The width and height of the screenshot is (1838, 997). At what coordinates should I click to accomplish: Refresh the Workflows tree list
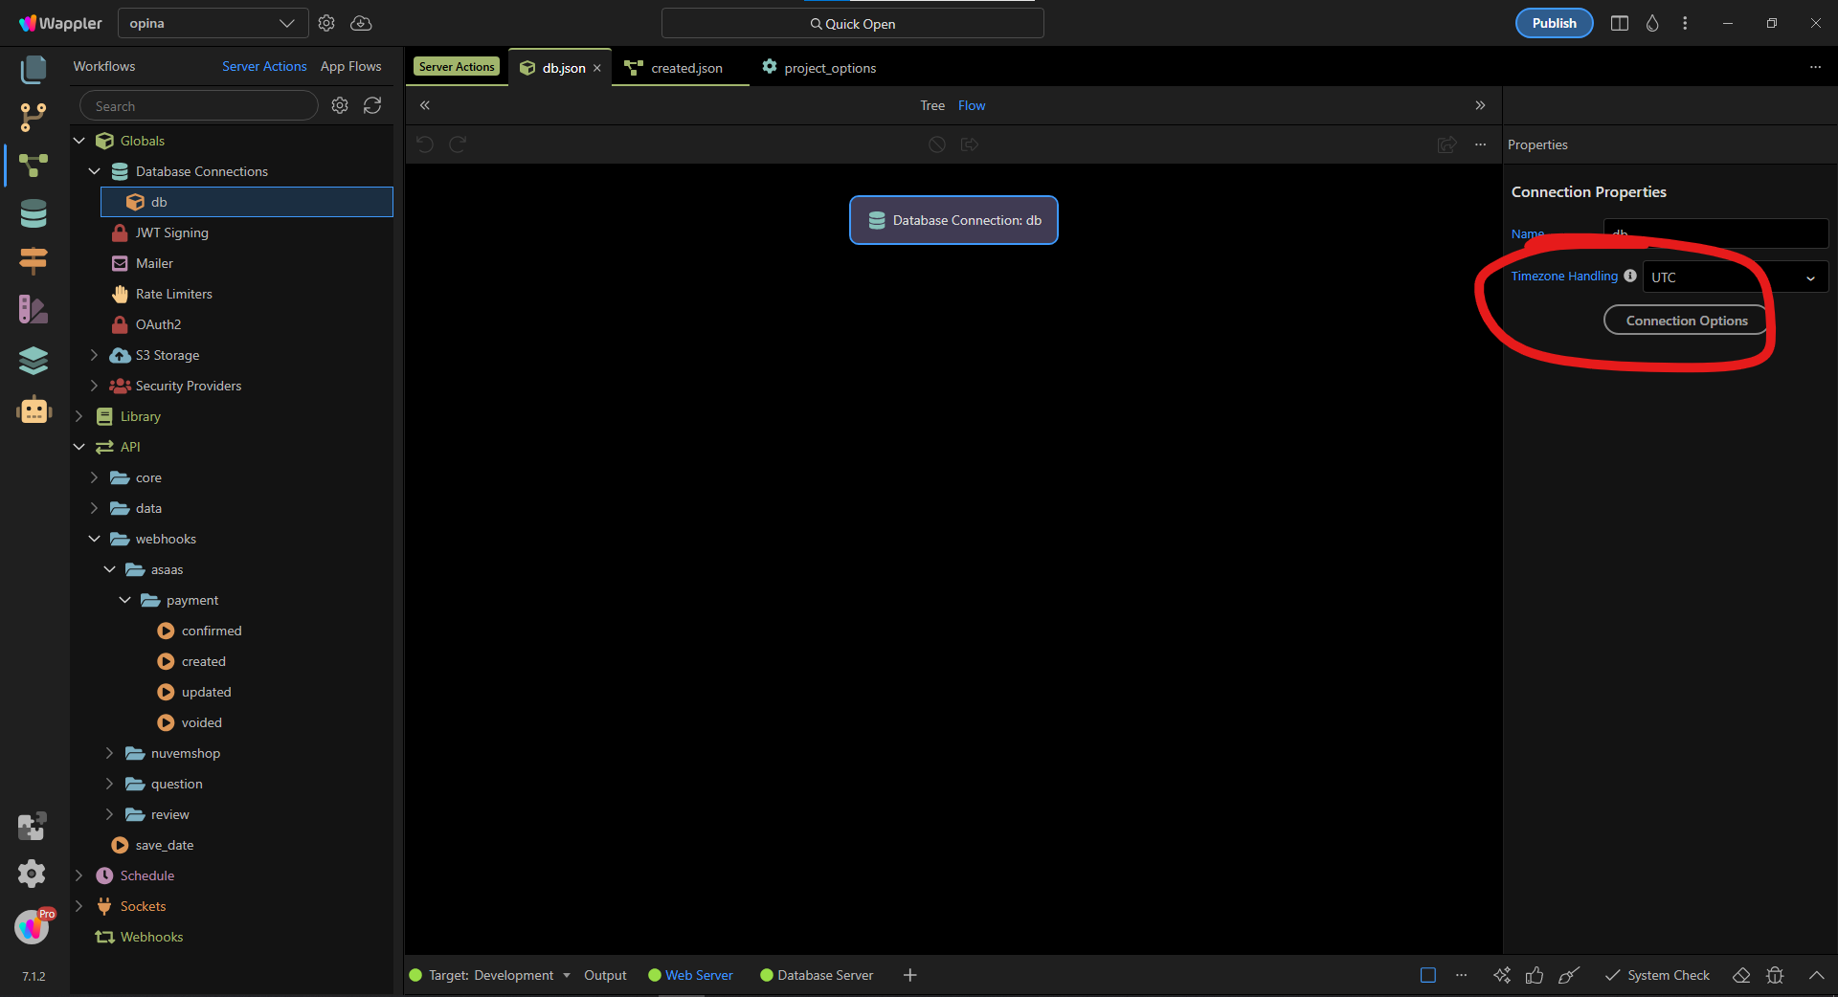(372, 105)
